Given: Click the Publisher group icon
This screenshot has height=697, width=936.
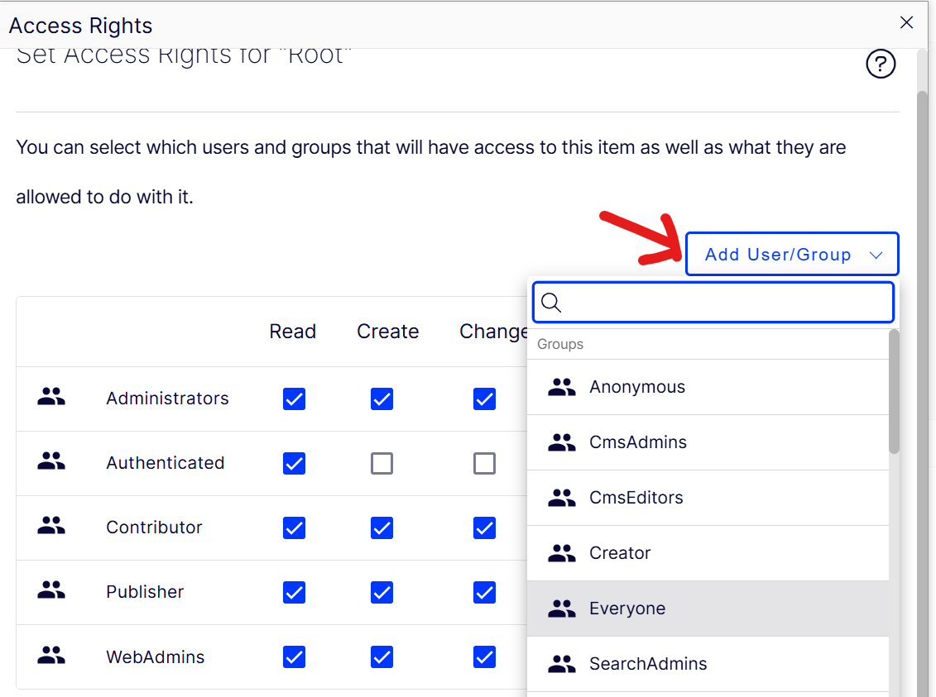Looking at the screenshot, I should pos(51,591).
